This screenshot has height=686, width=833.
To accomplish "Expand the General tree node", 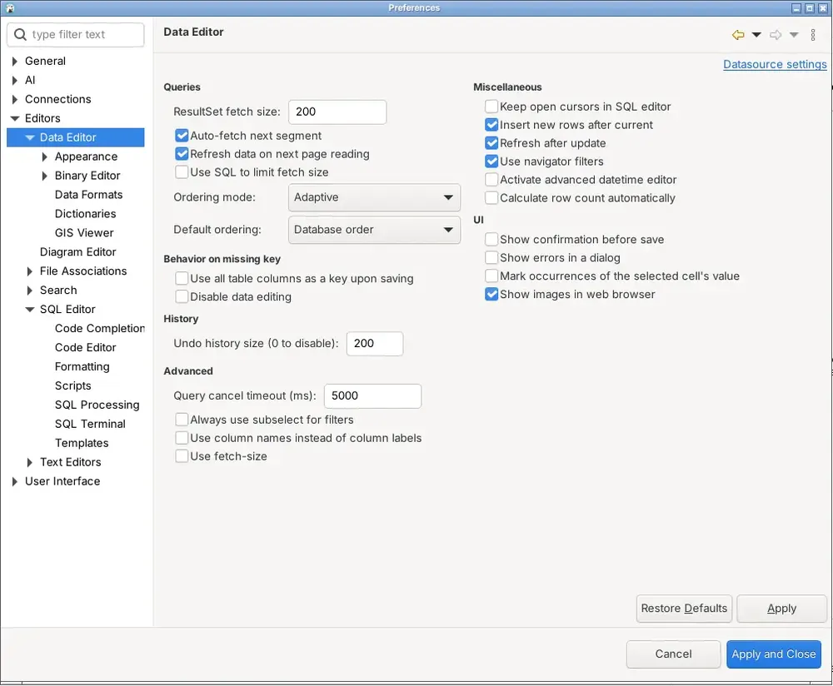I will (15, 61).
